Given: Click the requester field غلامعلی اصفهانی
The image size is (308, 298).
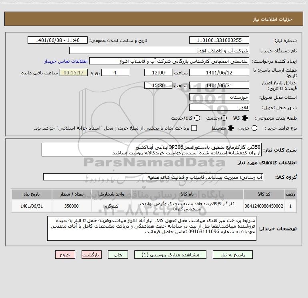Looking at the screenshot, I should tap(169, 61).
